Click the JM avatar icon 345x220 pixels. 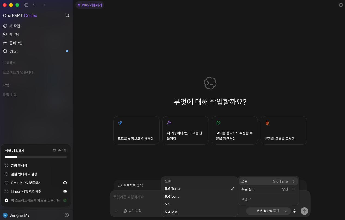pyautogui.click(x=5, y=215)
